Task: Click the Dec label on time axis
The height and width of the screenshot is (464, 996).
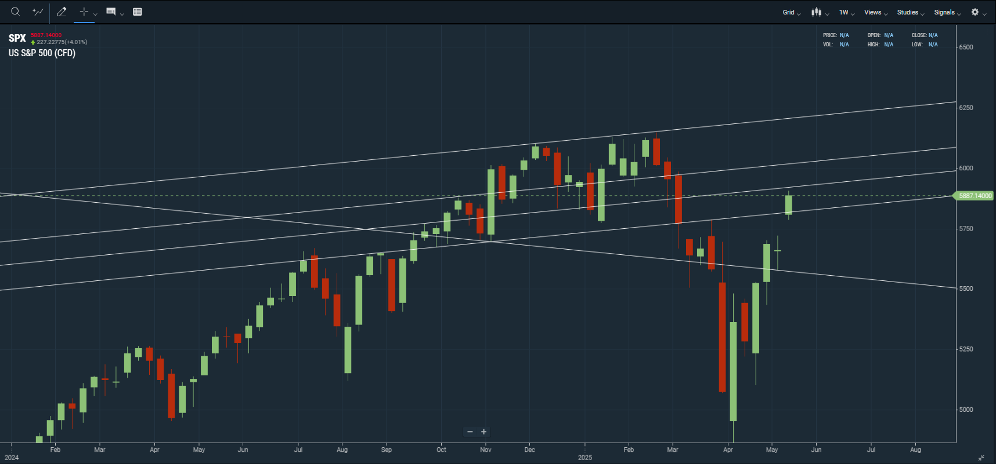Action: coord(529,450)
